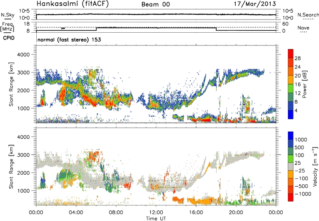Click the N.Sky legend label
The image size is (319, 221).
tap(8, 15)
